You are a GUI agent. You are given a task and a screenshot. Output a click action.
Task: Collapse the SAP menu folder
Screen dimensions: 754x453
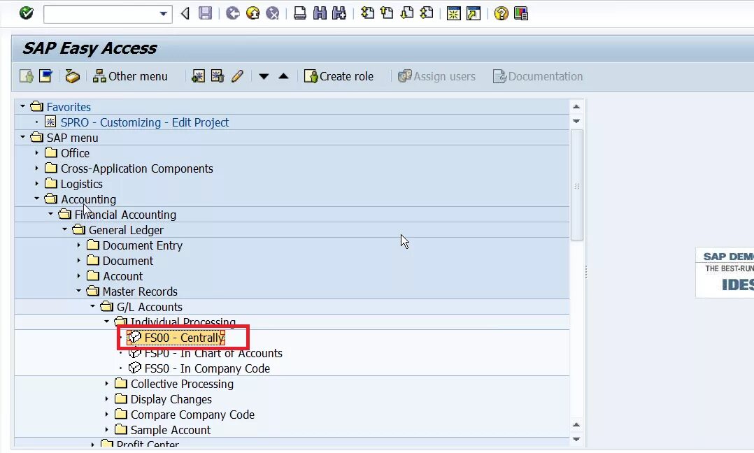coord(22,137)
